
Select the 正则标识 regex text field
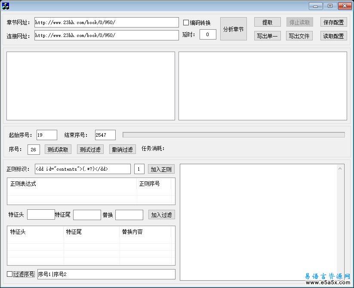pyautogui.click(x=82, y=169)
